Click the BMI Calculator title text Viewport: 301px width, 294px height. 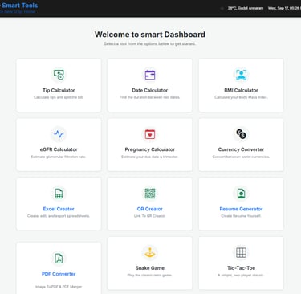tap(241, 90)
